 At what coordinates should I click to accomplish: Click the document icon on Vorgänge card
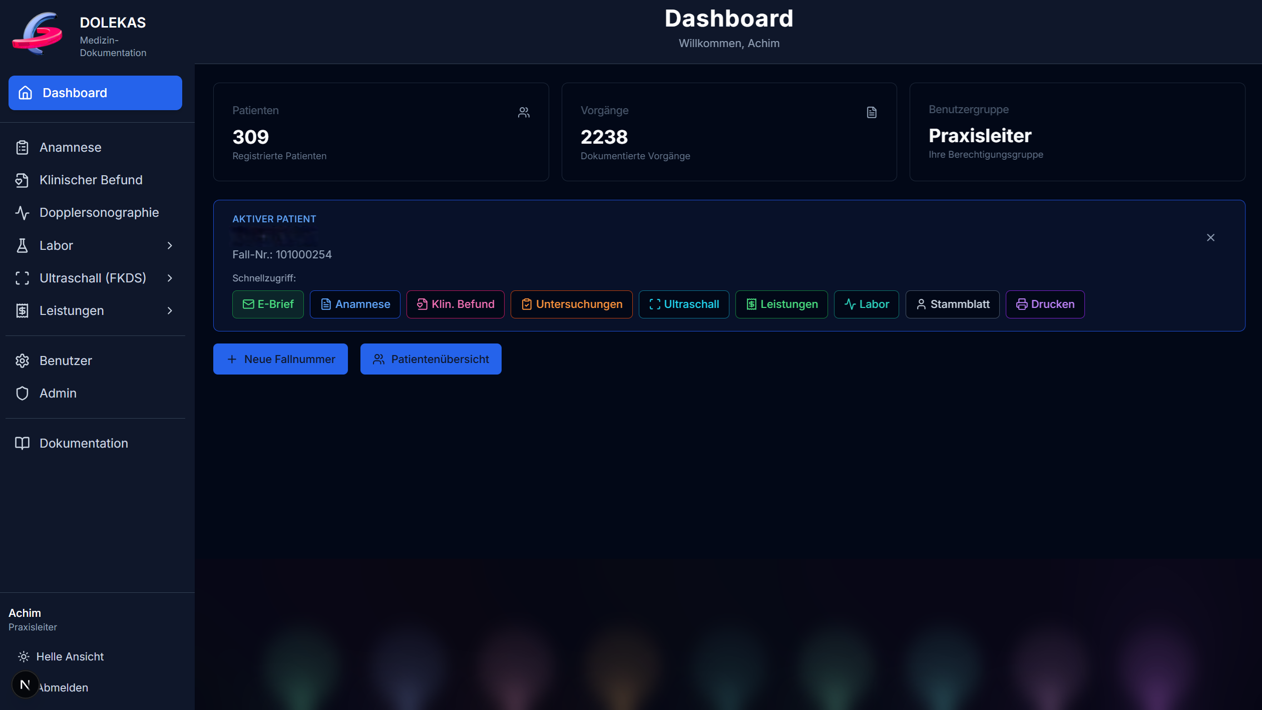(872, 112)
